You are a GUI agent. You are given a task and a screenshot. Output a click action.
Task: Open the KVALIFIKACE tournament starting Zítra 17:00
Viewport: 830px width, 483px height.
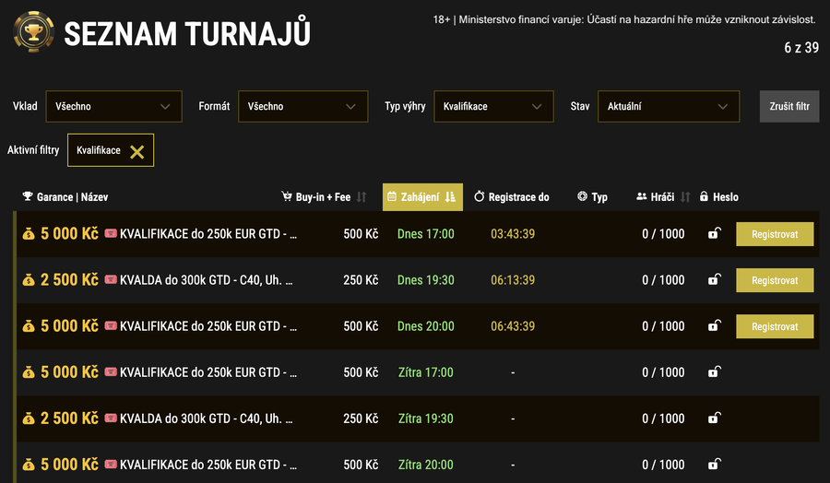pyautogui.click(x=208, y=372)
